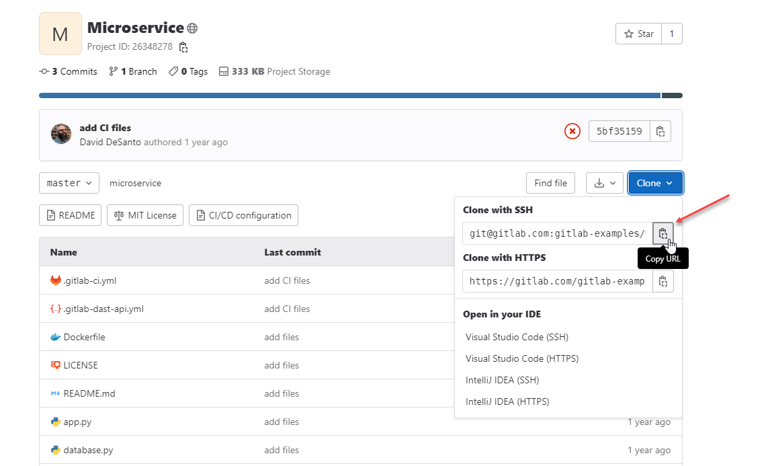
Task: Click the Dockerfile whale icon
Action: pos(56,337)
